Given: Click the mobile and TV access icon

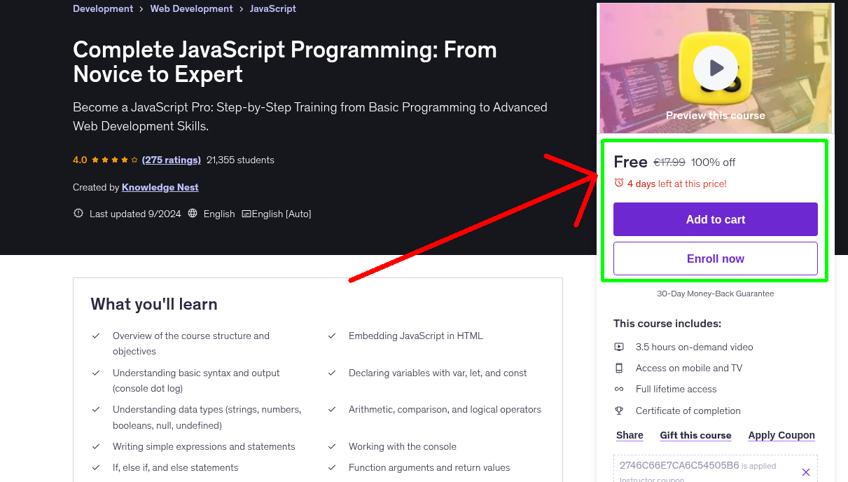Looking at the screenshot, I should (x=619, y=367).
